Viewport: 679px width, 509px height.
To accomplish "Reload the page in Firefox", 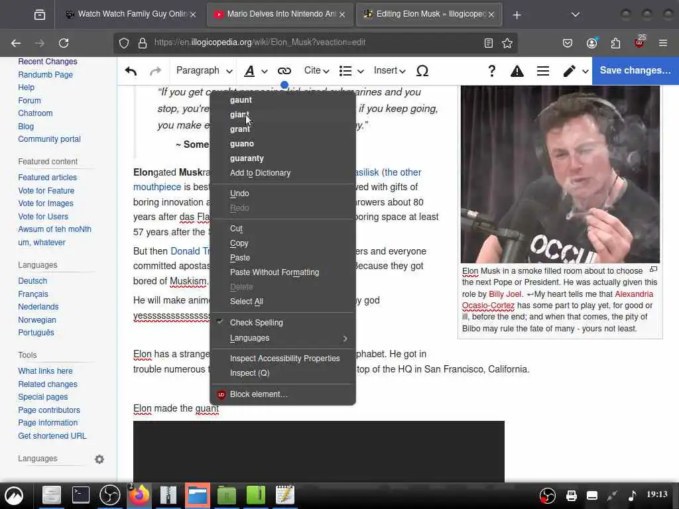I will [64, 43].
